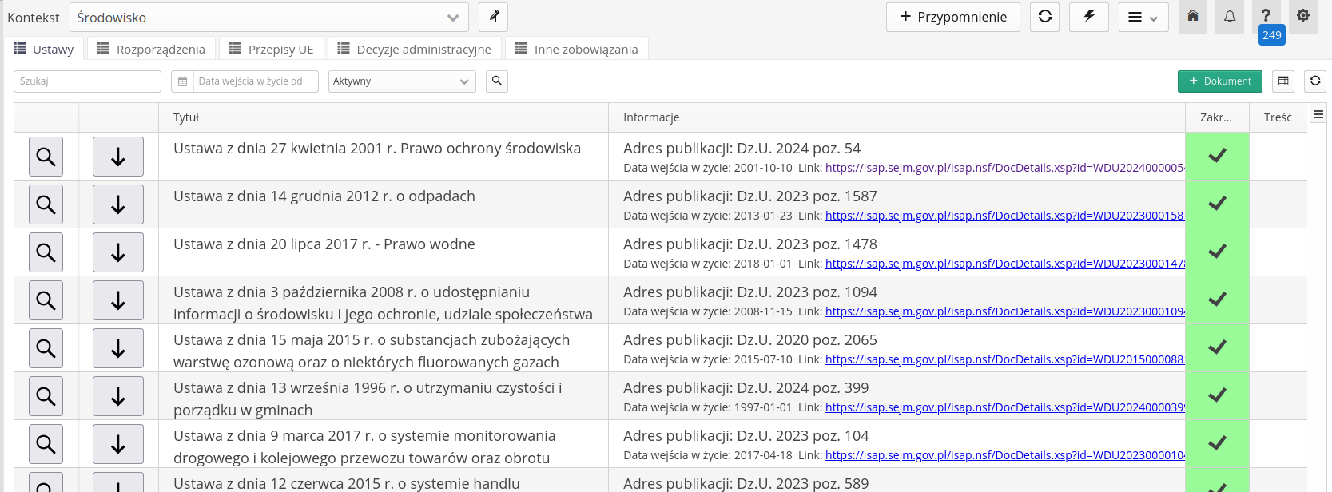This screenshot has height=492, width=1332.
Task: Expand the hamburger menu dropdown in top bar
Action: (1143, 18)
